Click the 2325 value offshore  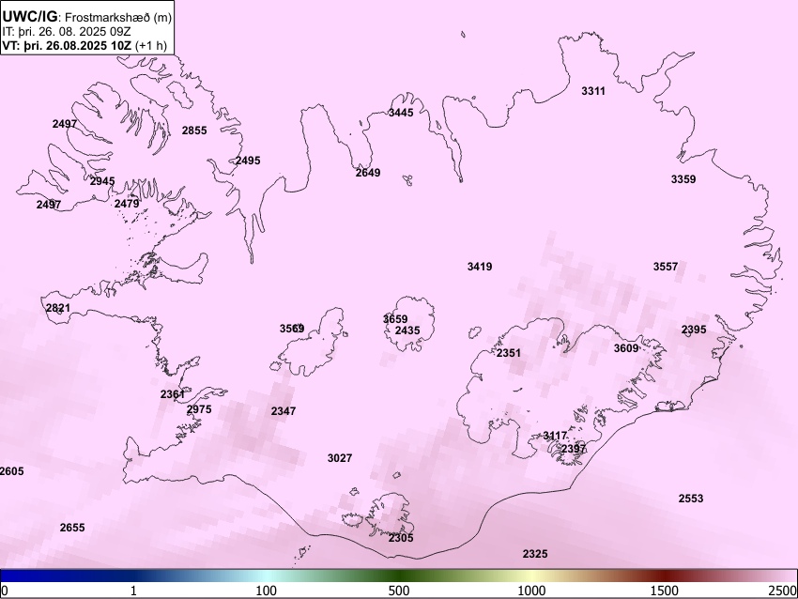[535, 554]
